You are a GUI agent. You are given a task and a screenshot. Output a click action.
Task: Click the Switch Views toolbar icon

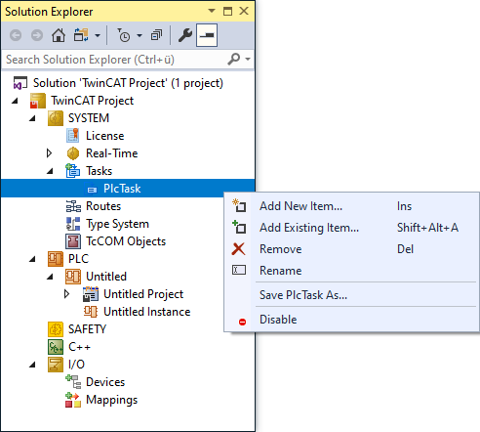[x=81, y=35]
